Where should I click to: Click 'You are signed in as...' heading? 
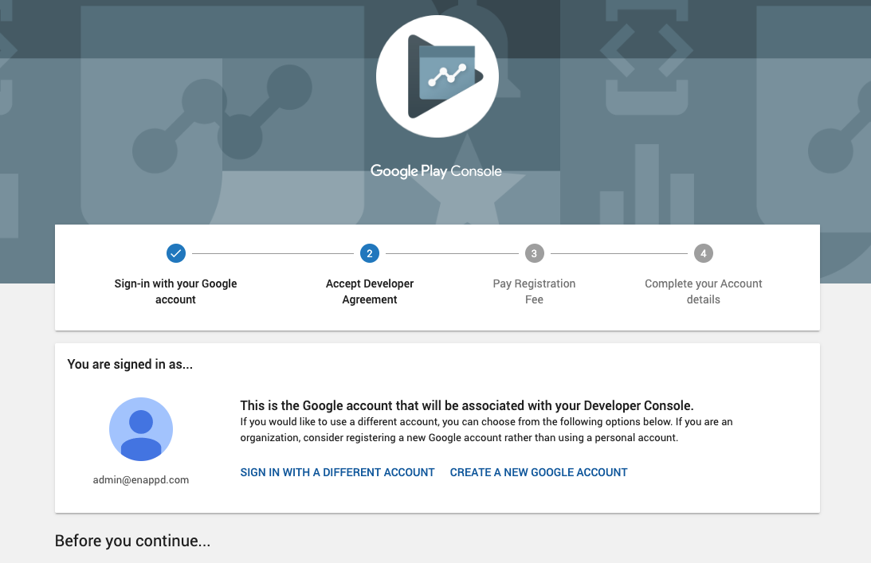(x=130, y=364)
